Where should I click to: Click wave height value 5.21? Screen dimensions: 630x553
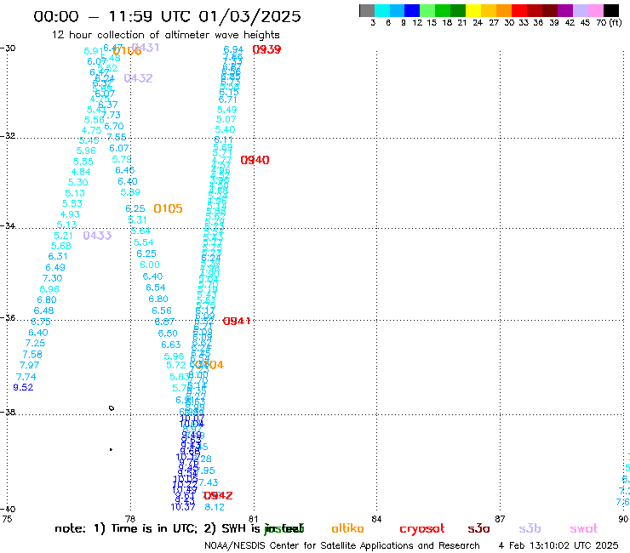pos(64,236)
